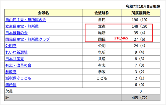This screenshot has height=105, width=166.
Task: Click the 所属議員数 column header
Action: coord(141,13)
